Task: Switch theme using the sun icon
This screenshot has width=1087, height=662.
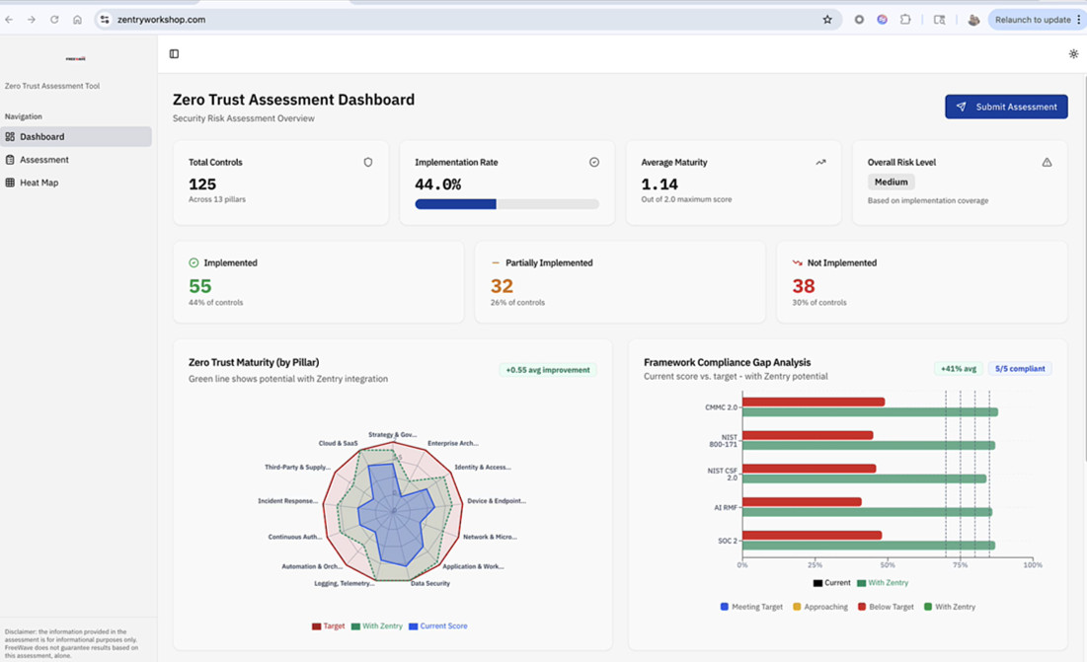Action: click(1073, 54)
